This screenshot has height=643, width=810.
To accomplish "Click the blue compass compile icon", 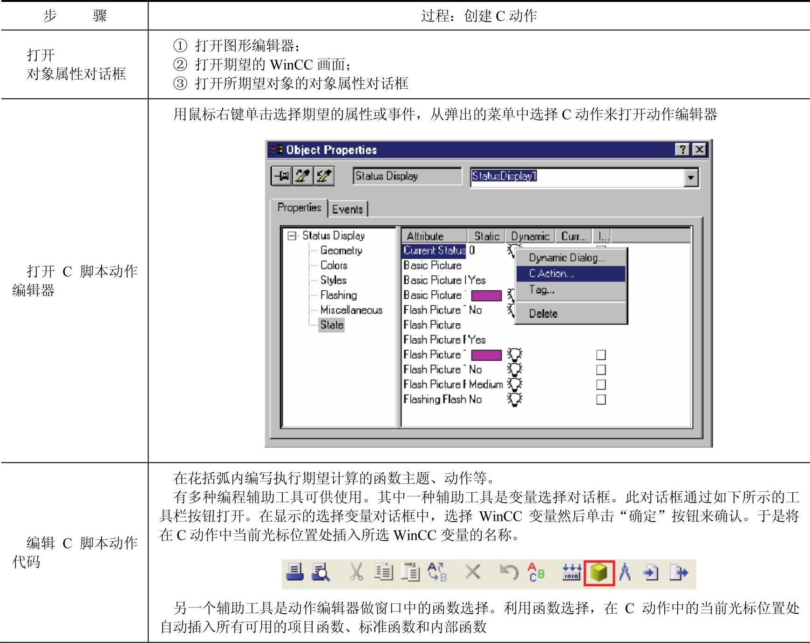I will coord(625,572).
